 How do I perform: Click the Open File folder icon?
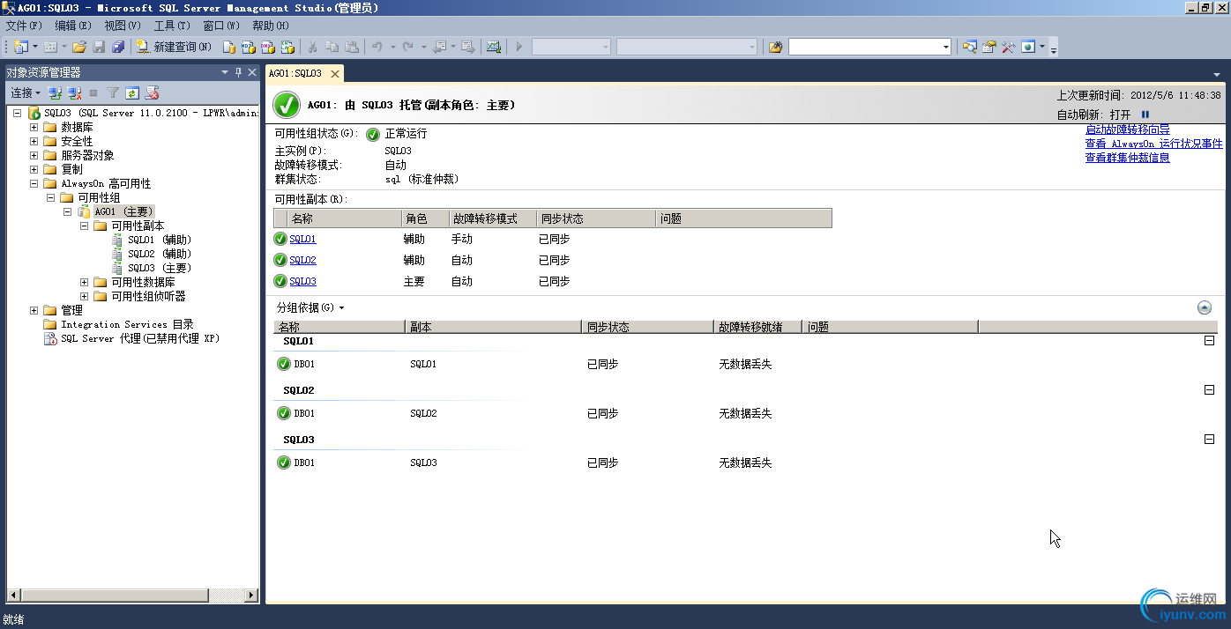coord(79,47)
